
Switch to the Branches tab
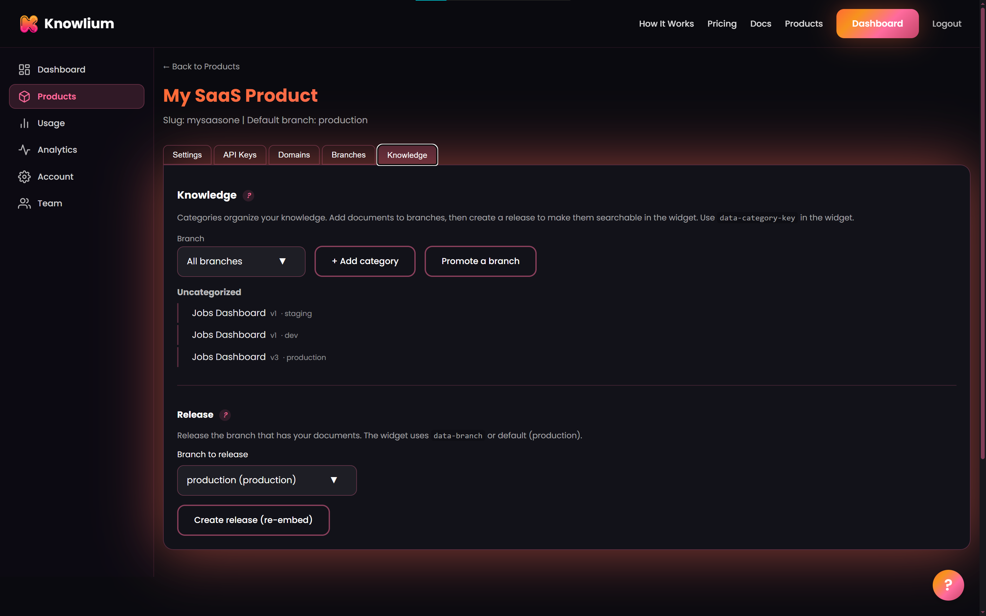click(x=348, y=154)
